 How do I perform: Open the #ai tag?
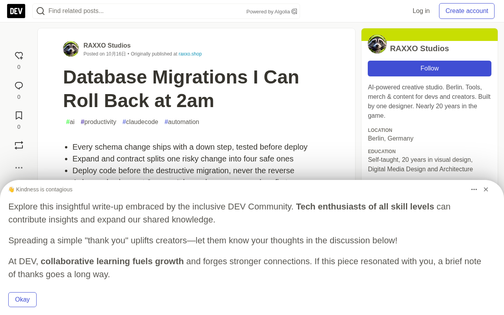[x=70, y=122]
